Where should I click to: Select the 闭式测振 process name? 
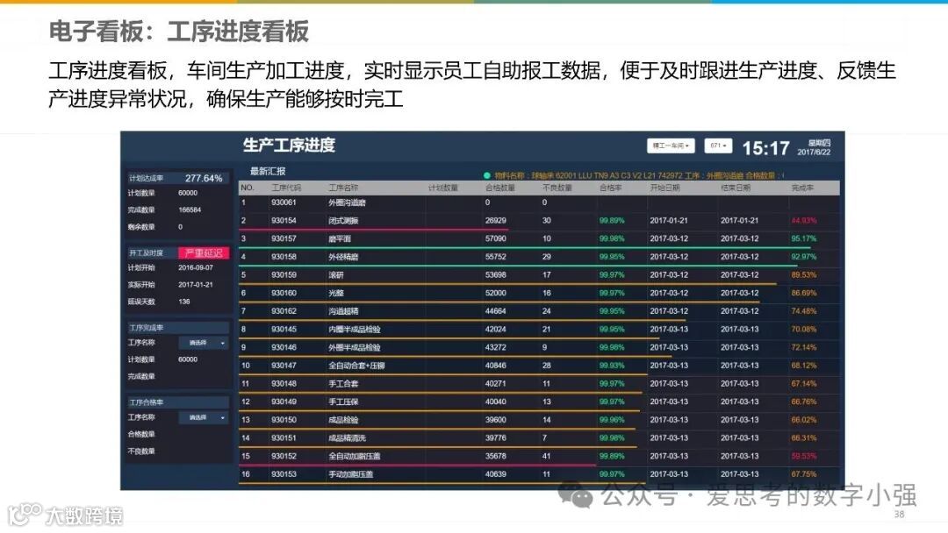343,221
